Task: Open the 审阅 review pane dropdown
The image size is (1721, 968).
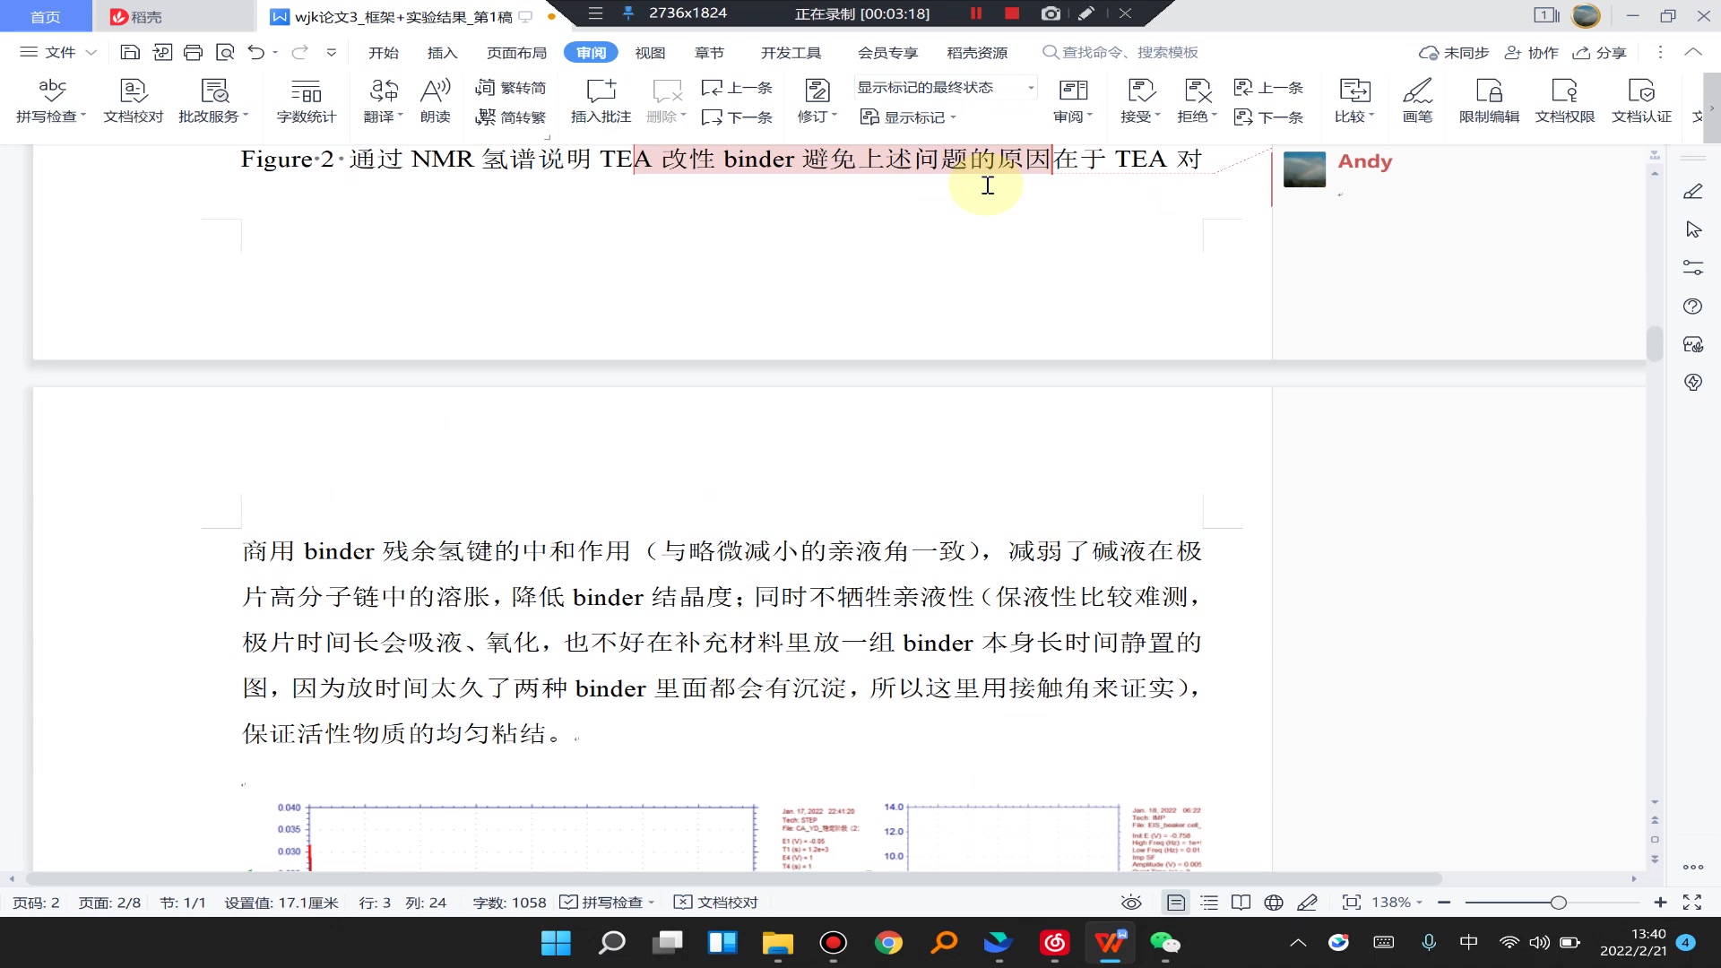Action: coord(1073,100)
